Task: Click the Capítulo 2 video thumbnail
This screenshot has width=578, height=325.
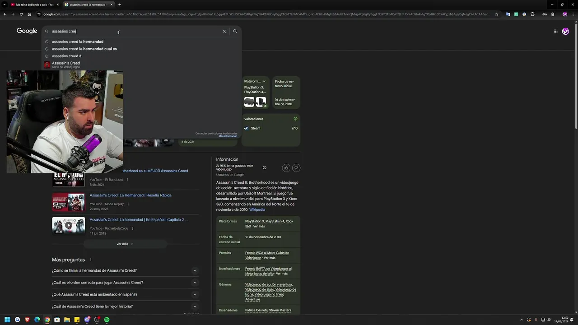Action: [x=68, y=226]
